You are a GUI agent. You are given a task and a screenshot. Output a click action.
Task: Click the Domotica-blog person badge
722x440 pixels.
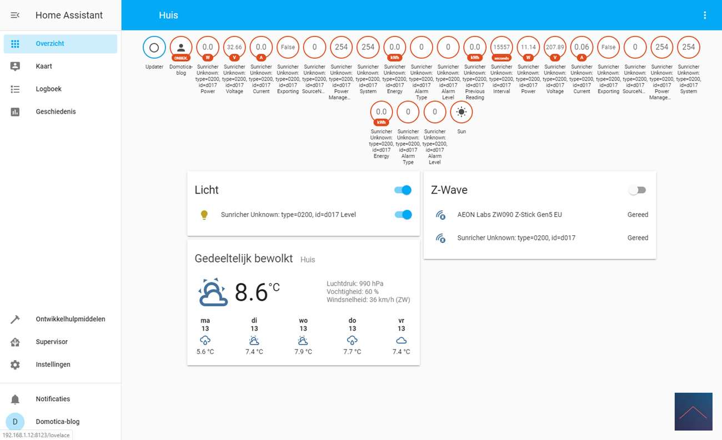tap(181, 48)
